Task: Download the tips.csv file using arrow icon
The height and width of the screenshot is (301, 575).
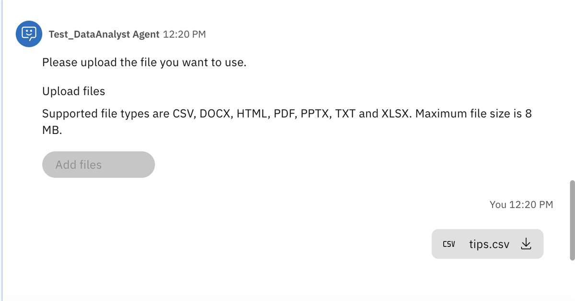Action: 526,244
